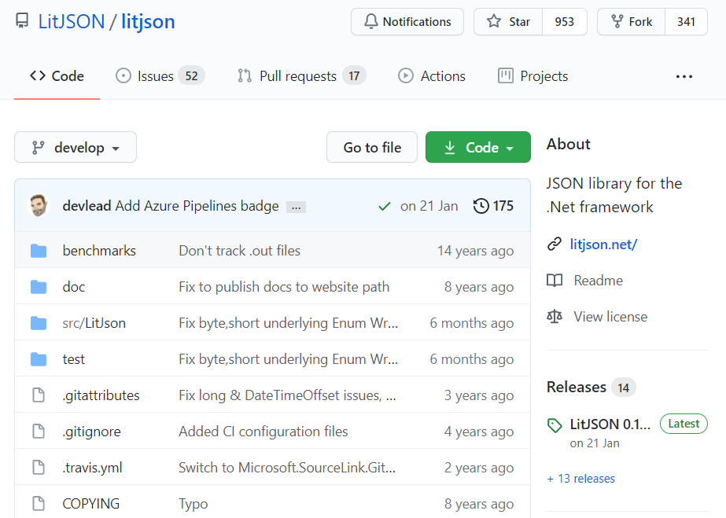
Task: Open the .travis.yml file
Action: tap(93, 467)
